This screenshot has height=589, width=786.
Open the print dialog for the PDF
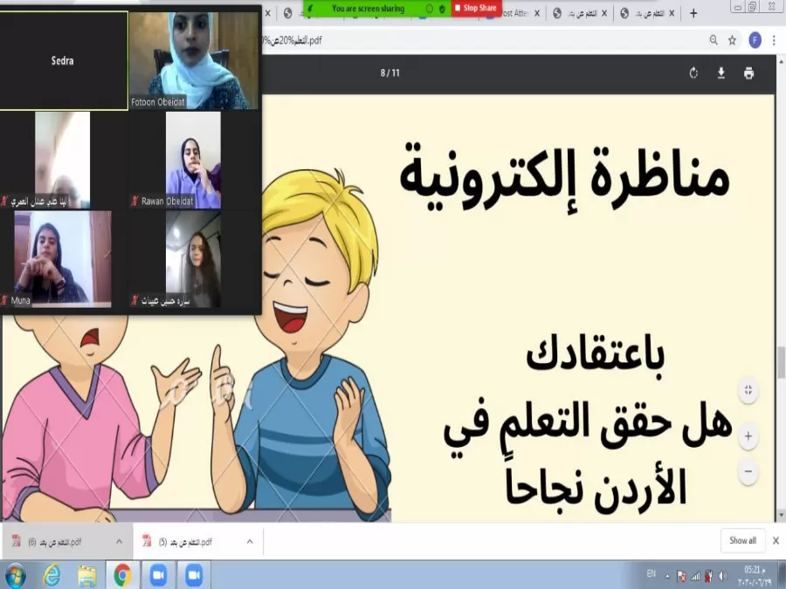point(749,73)
